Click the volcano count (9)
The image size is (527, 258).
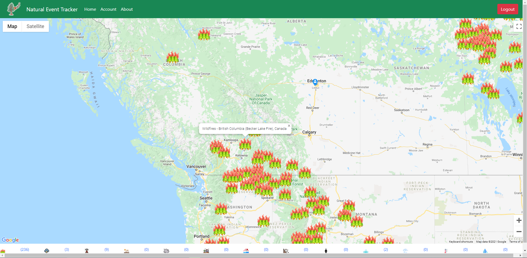click(107, 249)
